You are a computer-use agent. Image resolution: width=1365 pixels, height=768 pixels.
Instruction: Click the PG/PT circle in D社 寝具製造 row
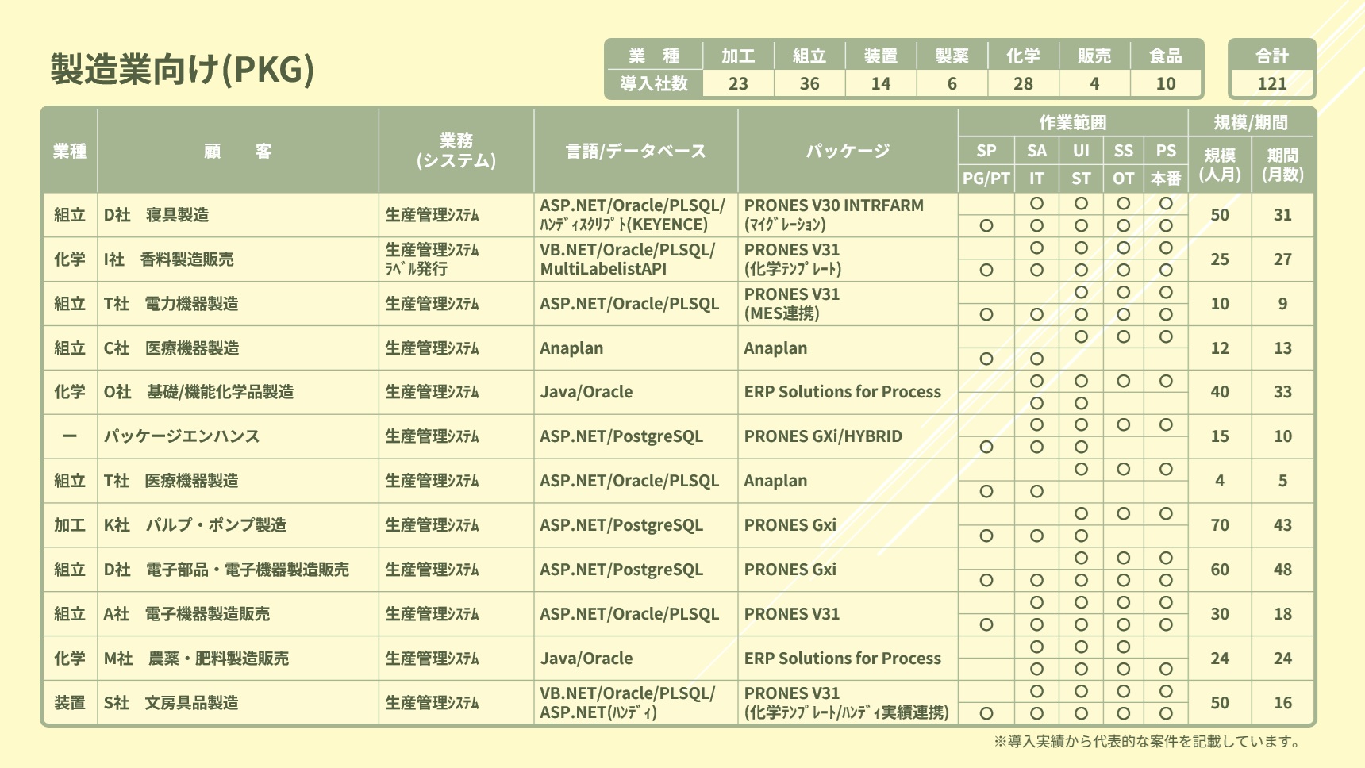click(986, 225)
